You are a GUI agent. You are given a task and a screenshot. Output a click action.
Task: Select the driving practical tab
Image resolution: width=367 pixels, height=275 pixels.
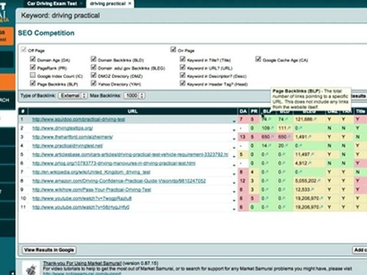point(107,3)
